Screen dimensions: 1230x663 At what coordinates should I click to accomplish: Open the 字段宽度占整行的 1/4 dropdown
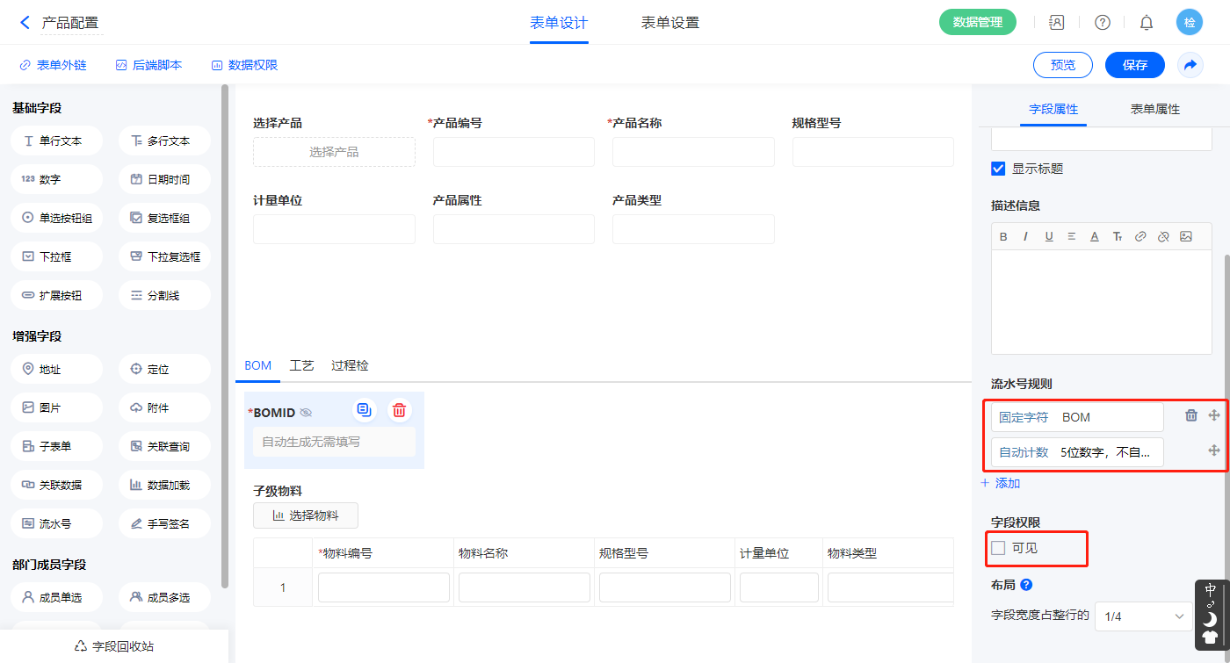click(1143, 616)
